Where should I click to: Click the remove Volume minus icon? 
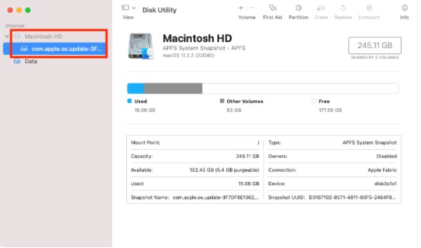tap(253, 8)
